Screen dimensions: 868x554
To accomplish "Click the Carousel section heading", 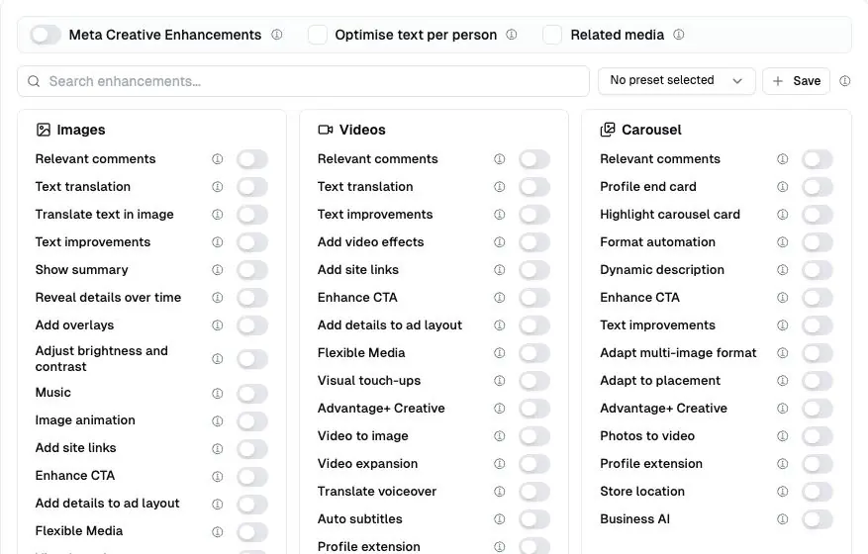I will click(x=651, y=130).
